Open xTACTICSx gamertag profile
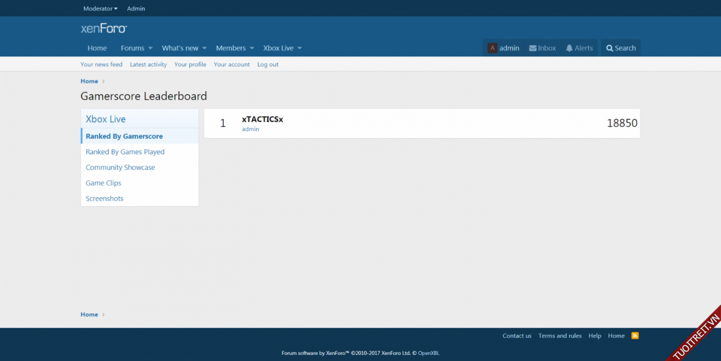This screenshot has height=361, width=721. [x=262, y=119]
